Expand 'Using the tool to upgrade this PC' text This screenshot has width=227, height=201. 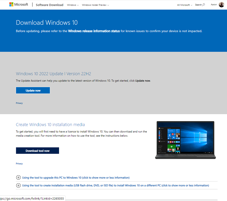click(x=76, y=177)
